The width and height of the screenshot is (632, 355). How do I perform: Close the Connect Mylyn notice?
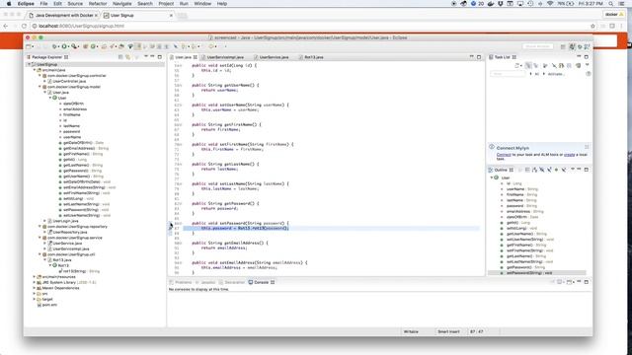point(587,147)
